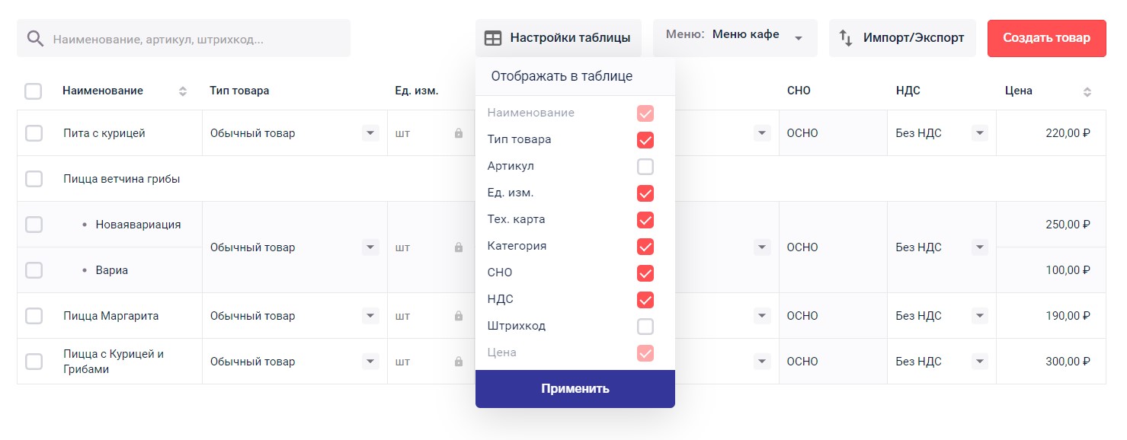
Task: Uncheck НДС column checkbox in settings
Action: [645, 300]
